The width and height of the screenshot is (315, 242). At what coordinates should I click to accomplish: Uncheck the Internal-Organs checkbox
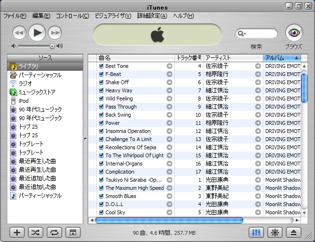pyautogui.click(x=101, y=164)
